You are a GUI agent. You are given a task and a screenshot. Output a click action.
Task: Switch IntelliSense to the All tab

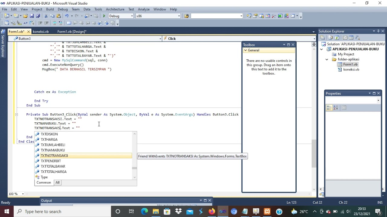tap(57, 182)
